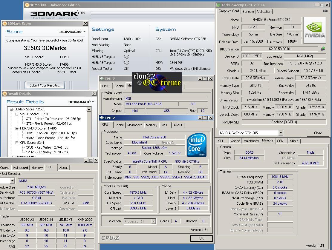Open the Graphics Card tab in GPU-Z
This screenshot has height=250, width=332.
click(229, 11)
